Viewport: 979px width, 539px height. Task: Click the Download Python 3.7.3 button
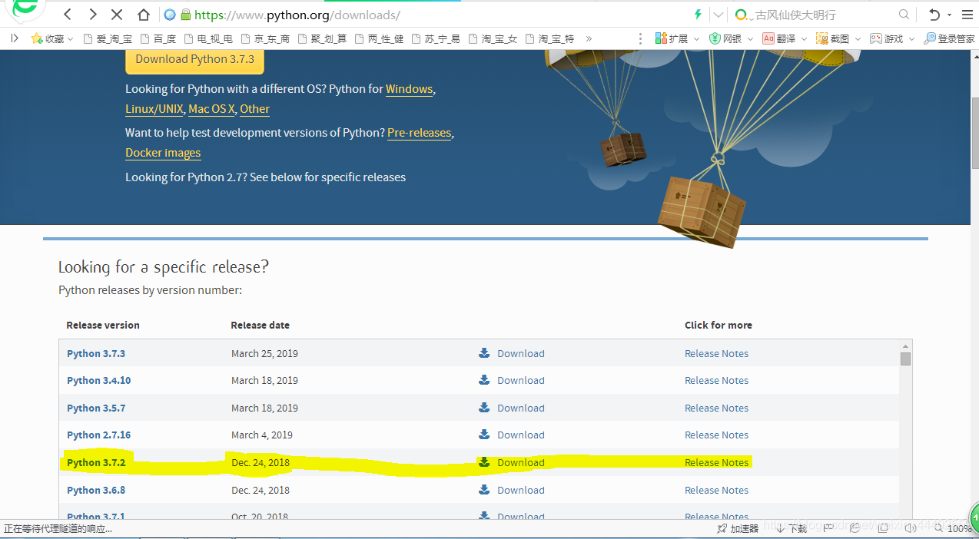pyautogui.click(x=194, y=59)
